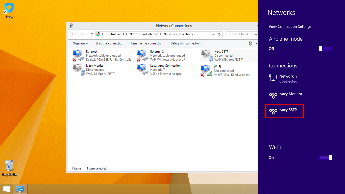The width and height of the screenshot is (345, 194).
Task: Expand recent locations dropdown arrow
Action: coord(87,34)
